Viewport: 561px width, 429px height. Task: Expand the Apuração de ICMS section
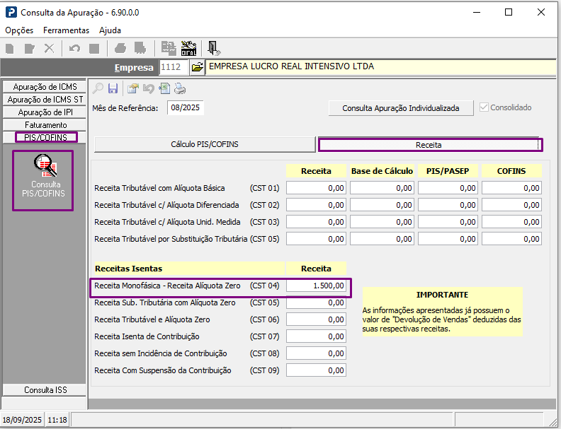coord(45,86)
